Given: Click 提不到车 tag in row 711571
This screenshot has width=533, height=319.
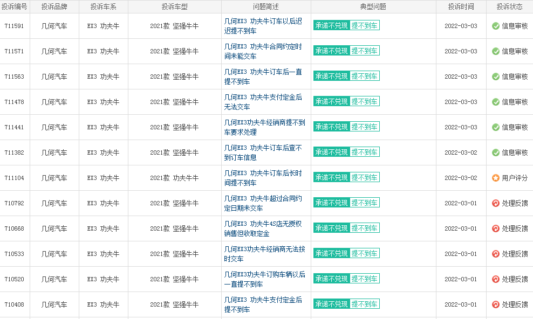Looking at the screenshot, I should (365, 51).
